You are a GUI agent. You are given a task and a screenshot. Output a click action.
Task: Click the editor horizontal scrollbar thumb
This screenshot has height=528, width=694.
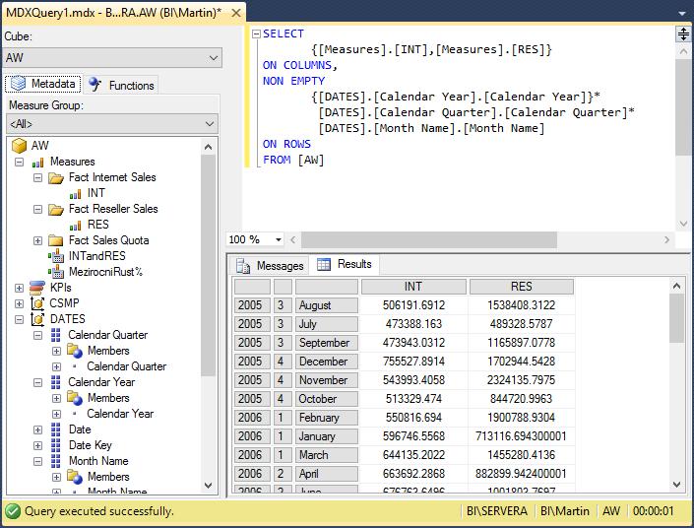tap(429, 239)
